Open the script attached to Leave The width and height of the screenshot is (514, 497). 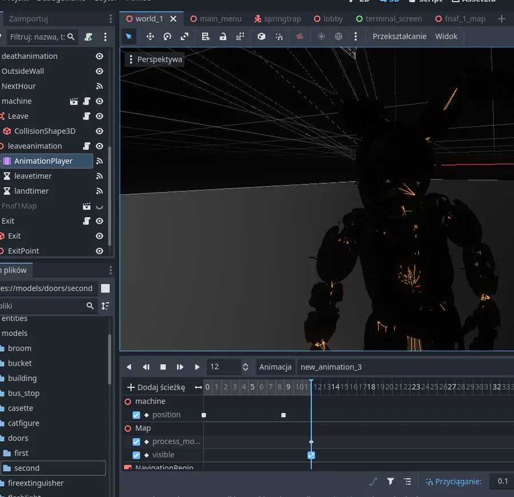click(87, 116)
